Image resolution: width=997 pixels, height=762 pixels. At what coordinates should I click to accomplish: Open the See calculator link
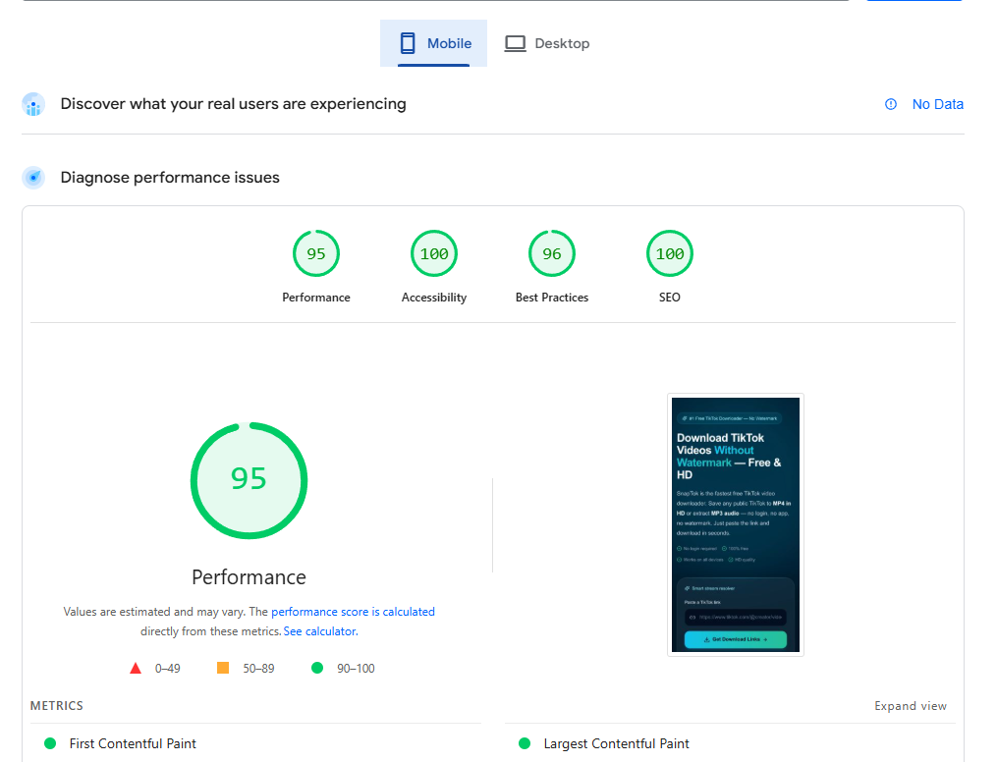pyautogui.click(x=320, y=631)
